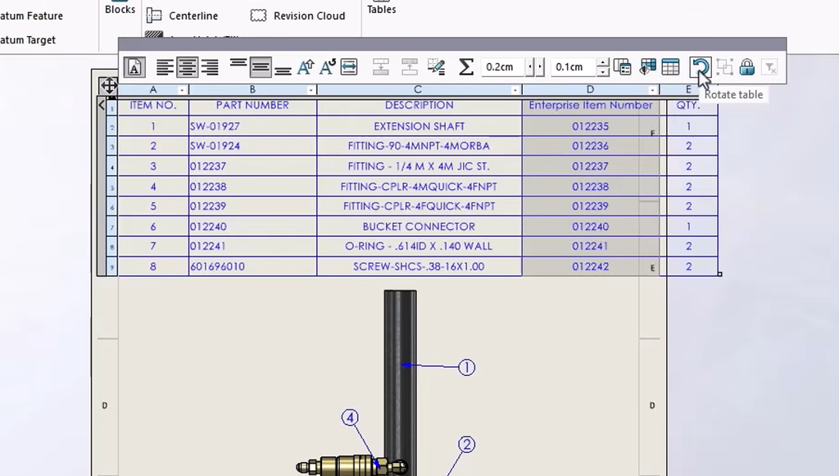839x476 pixels.
Task: Click the grayed merge cells icon
Action: 724,67
